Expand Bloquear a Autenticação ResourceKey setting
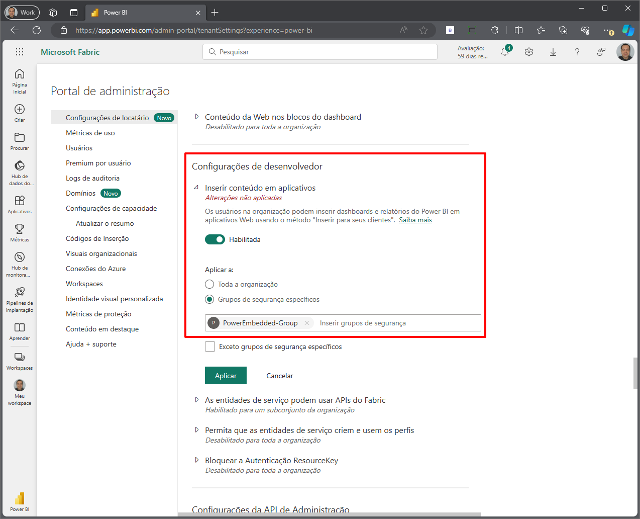Viewport: 640px width, 519px height. pos(197,460)
